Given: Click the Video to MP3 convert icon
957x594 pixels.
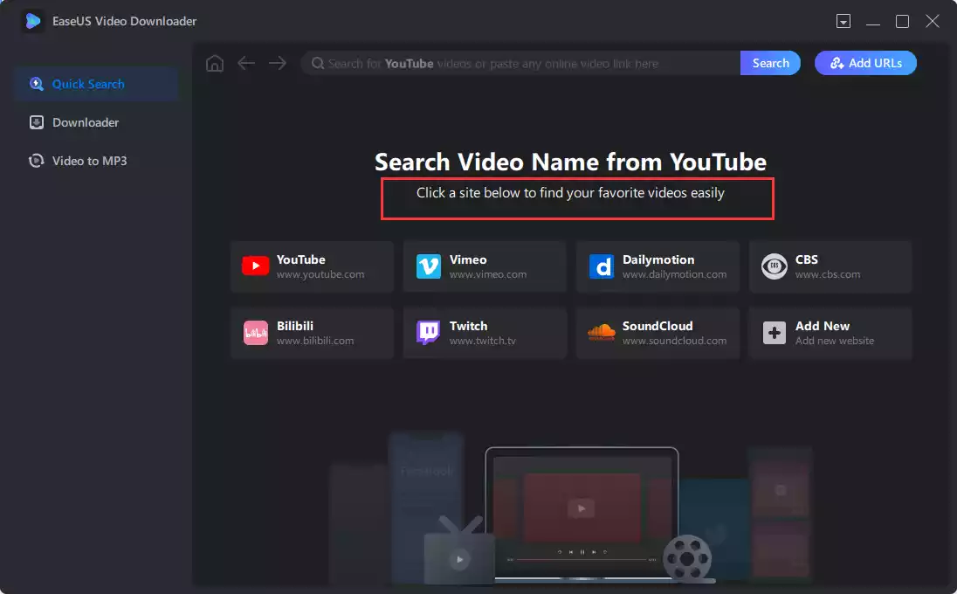Looking at the screenshot, I should click(x=37, y=162).
